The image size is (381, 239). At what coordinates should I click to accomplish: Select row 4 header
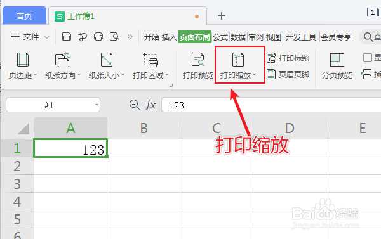pos(17,202)
